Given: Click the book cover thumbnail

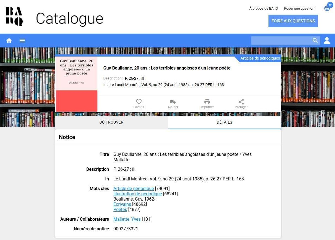Looking at the screenshot, I should coord(77,84).
